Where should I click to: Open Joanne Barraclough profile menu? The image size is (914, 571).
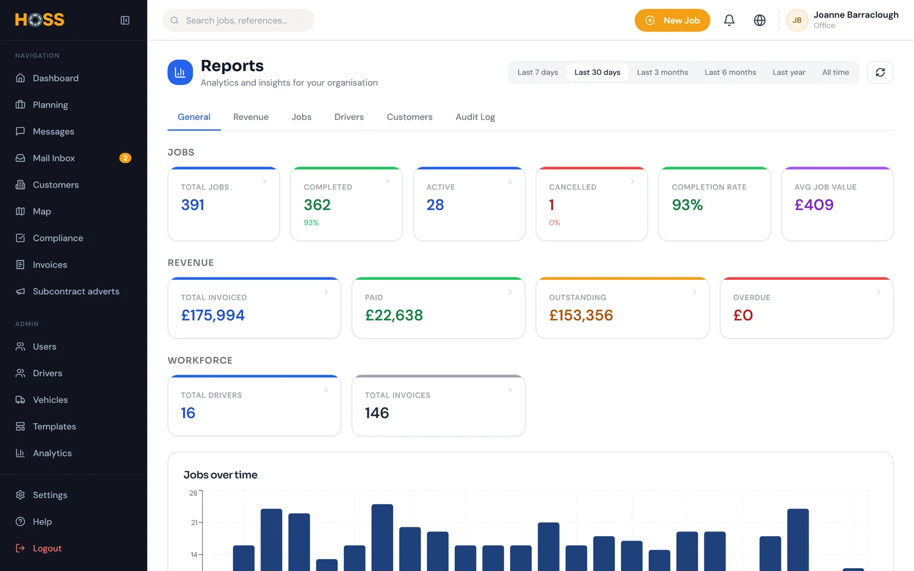(x=842, y=21)
